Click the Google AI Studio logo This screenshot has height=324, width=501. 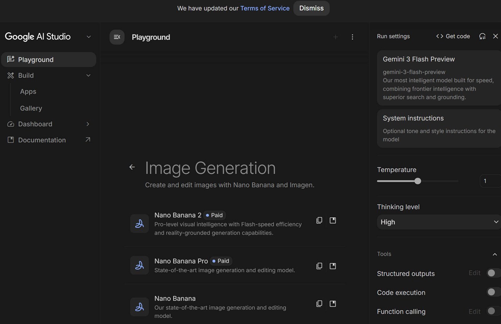[38, 37]
